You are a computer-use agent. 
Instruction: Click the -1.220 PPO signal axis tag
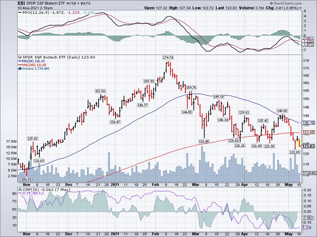tap(308, 41)
